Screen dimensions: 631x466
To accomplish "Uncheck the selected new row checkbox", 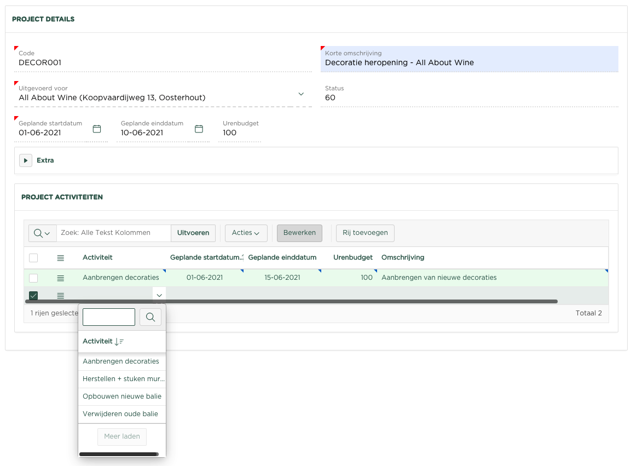I will point(33,296).
